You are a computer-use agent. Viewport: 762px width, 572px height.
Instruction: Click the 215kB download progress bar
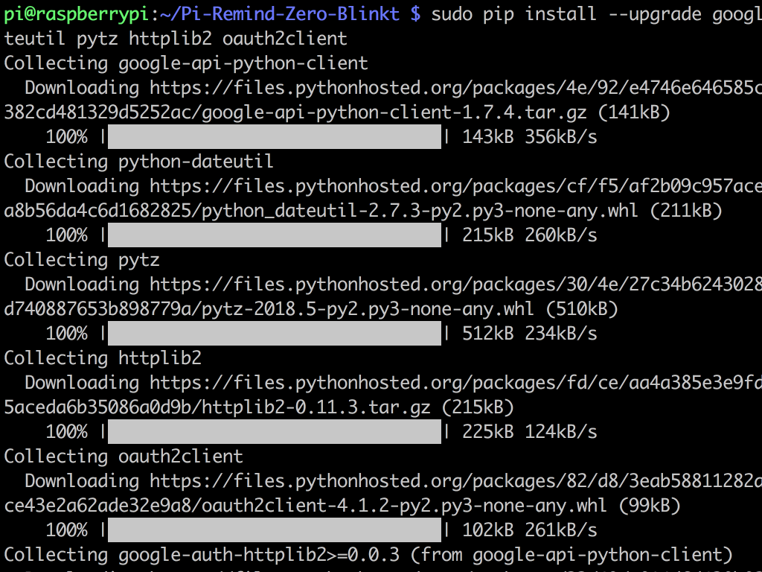(x=274, y=235)
